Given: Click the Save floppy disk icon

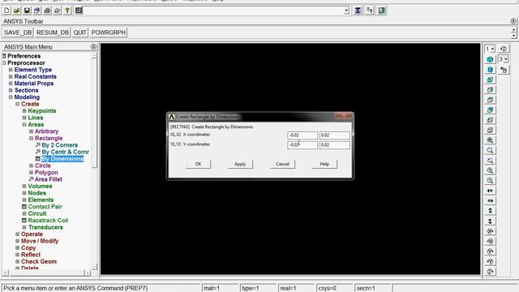Looking at the screenshot, I should pos(27,11).
